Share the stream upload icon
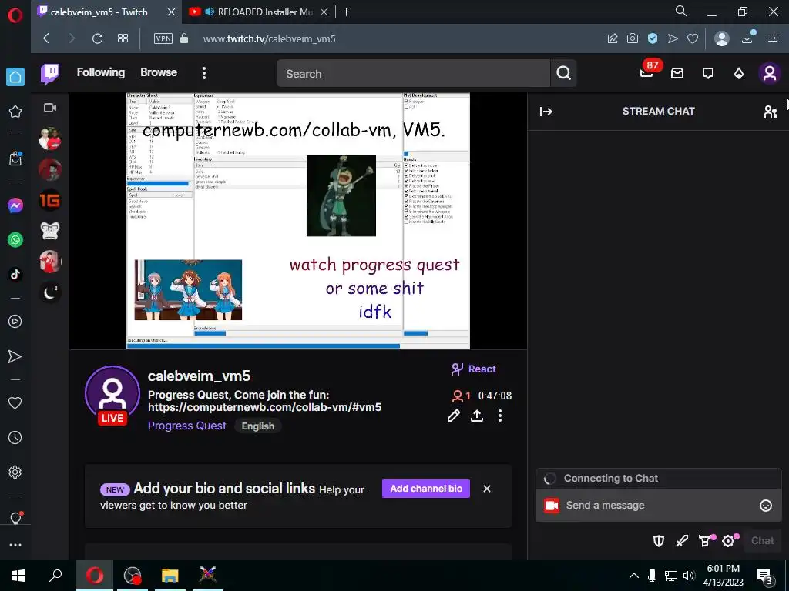Screen dimensions: 789x591 (477, 416)
